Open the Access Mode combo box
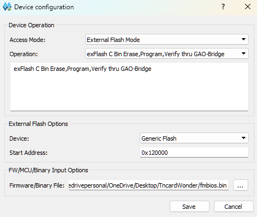The width and height of the screenshot is (257, 217). coord(167,39)
